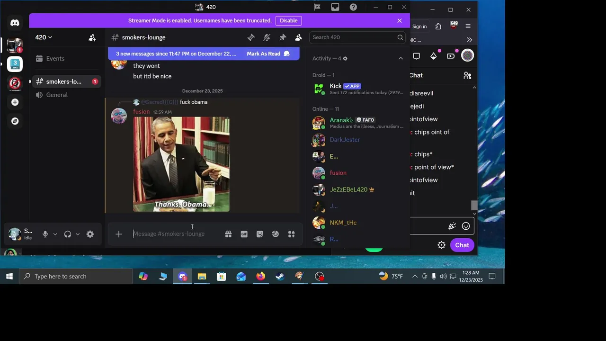Image resolution: width=606 pixels, height=341 pixels.
Task: Open the Threads icon in channel header
Action: point(251,37)
